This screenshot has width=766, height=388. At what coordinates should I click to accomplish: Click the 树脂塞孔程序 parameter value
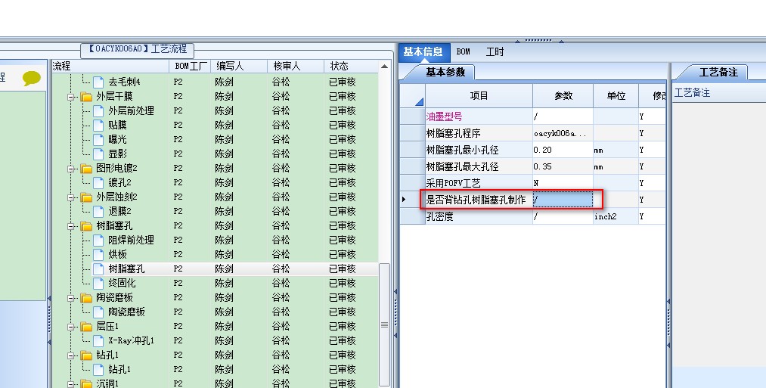point(563,133)
